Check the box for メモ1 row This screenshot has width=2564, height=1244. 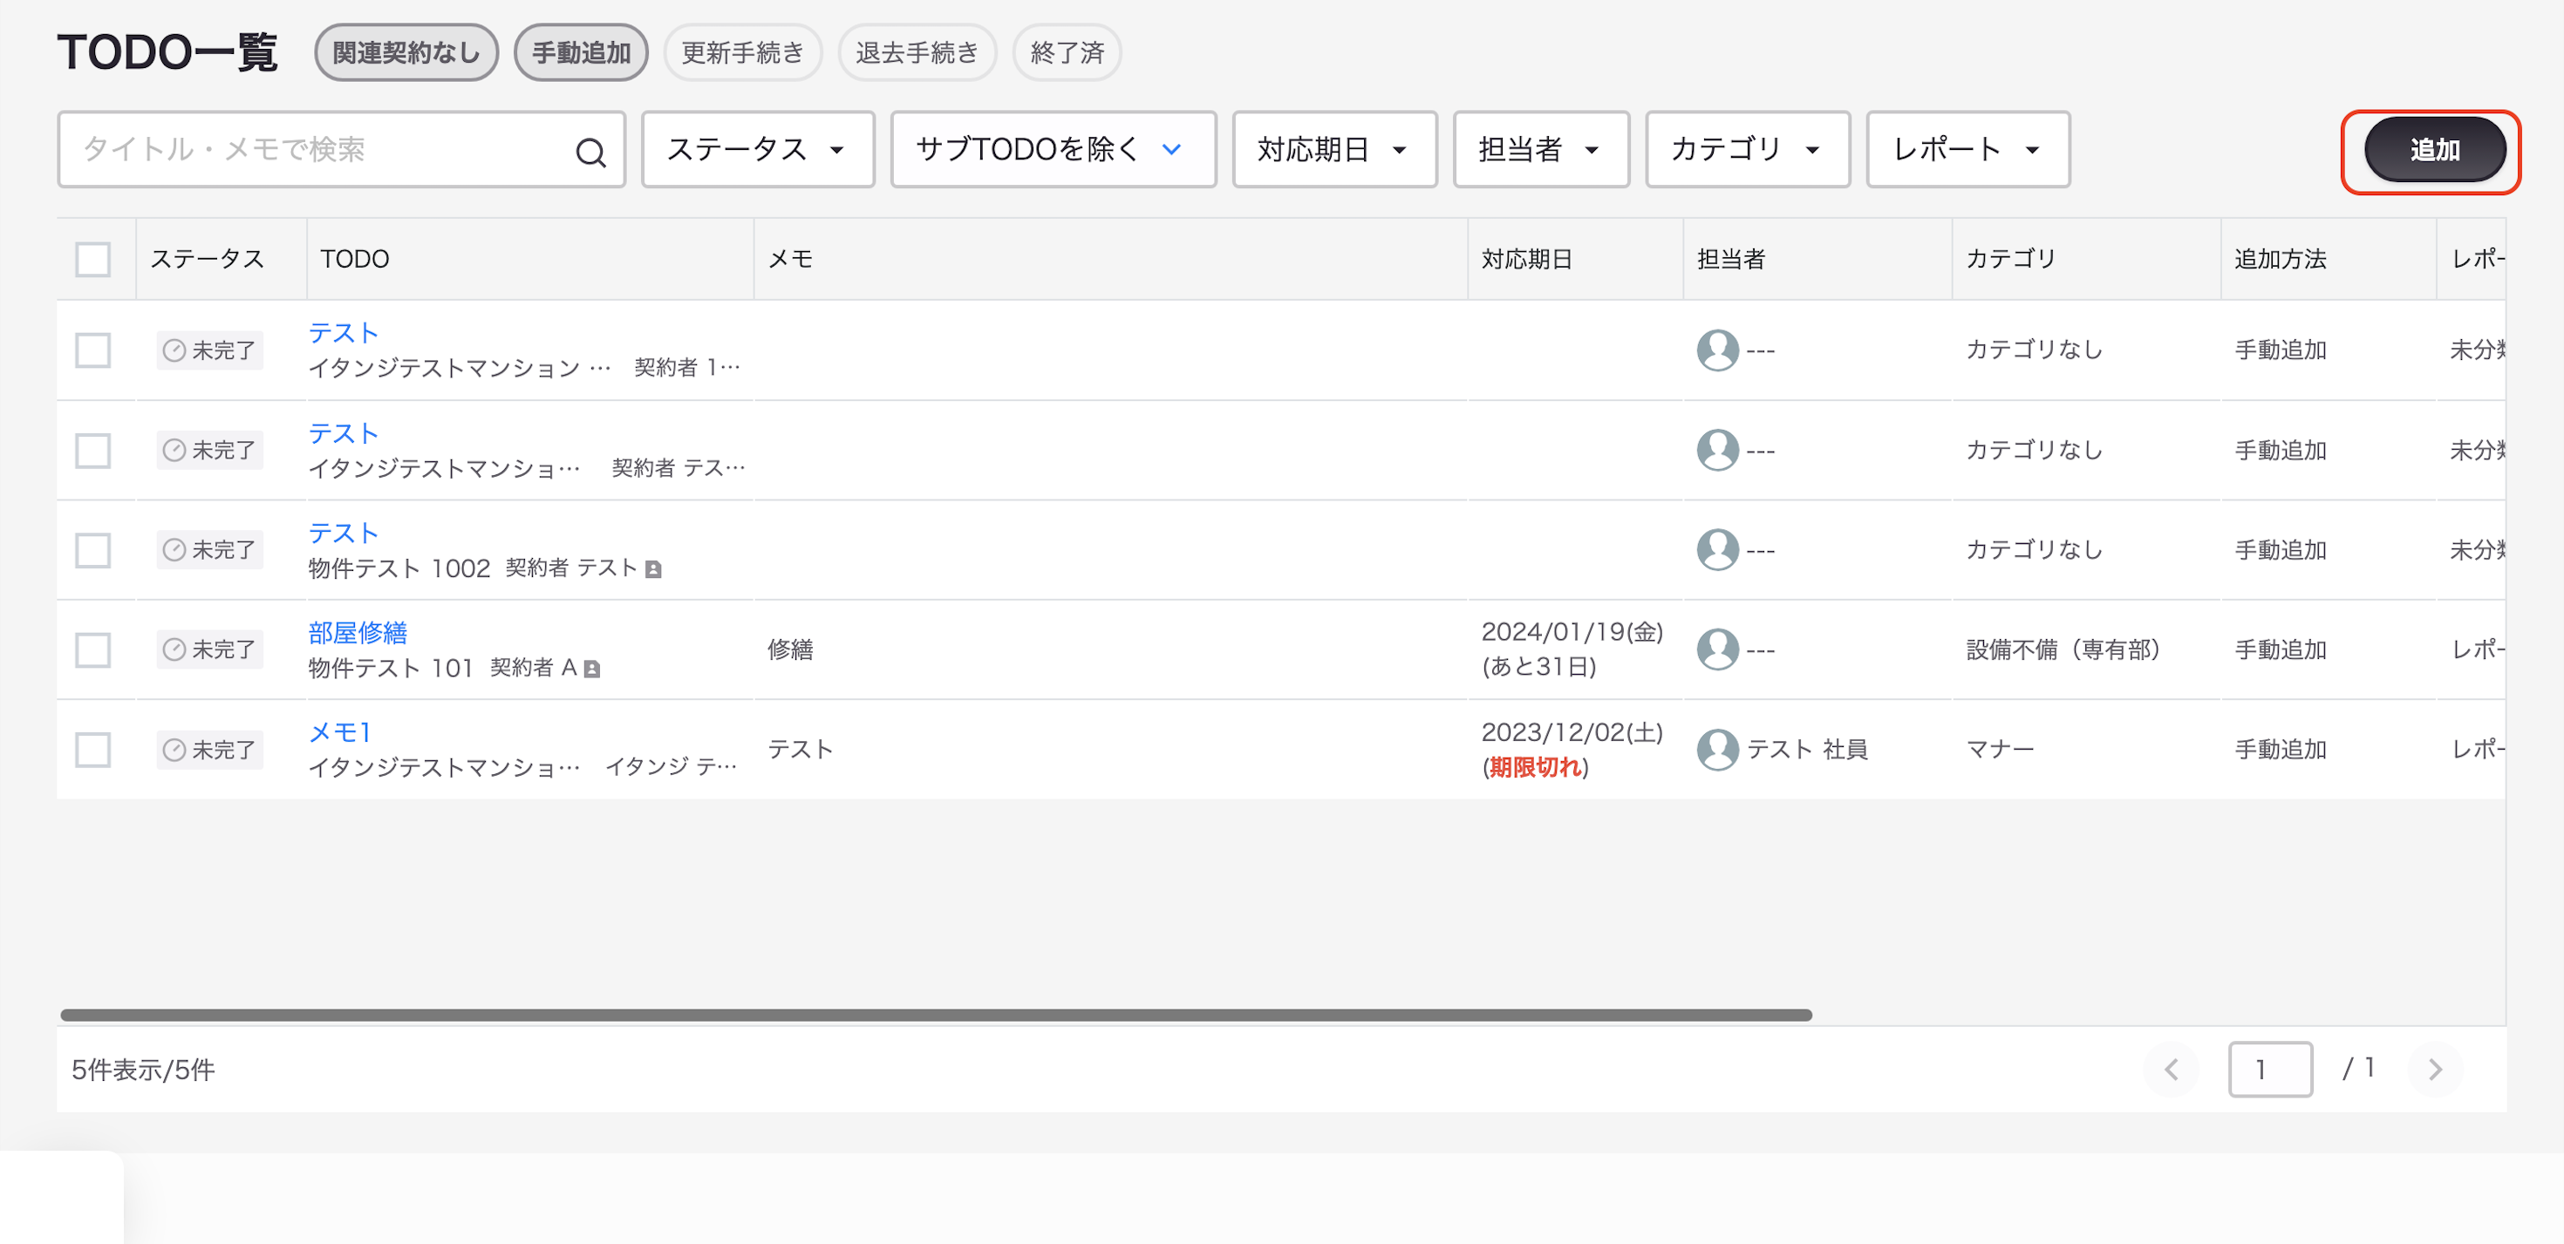(92, 750)
